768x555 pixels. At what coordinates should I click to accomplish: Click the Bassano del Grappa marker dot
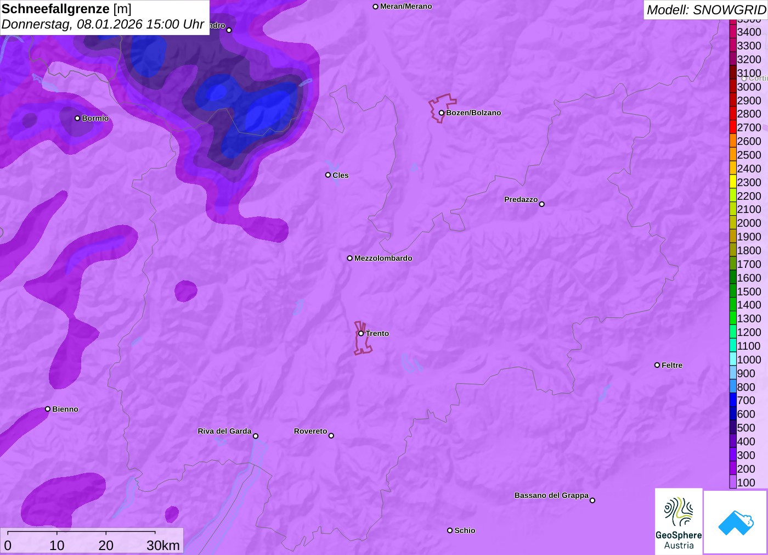[x=592, y=500]
